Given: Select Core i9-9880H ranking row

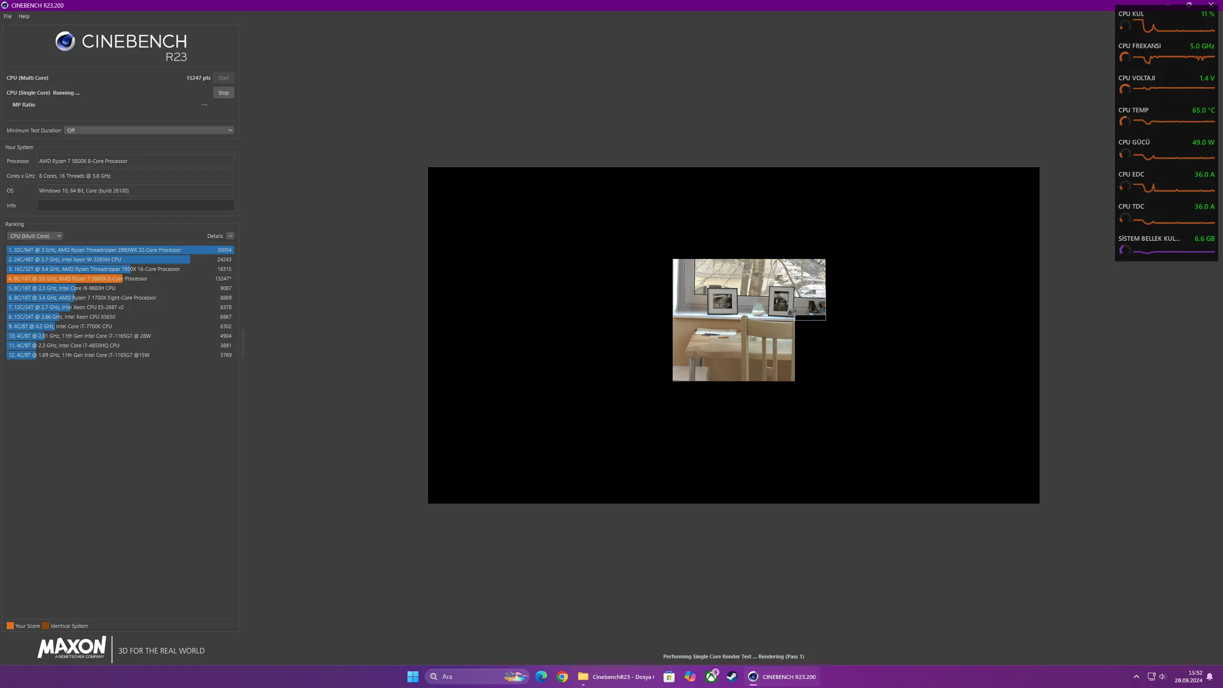Looking at the screenshot, I should pyautogui.click(x=120, y=288).
